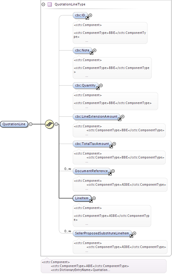This screenshot has height=274, width=172.
Task: Click the ABIE Quotation annotation at bottom
Action: click(104, 266)
